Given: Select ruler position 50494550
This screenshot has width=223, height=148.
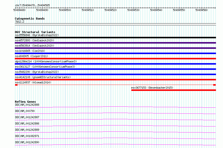Looking at the screenshot, I should point(179,10).
